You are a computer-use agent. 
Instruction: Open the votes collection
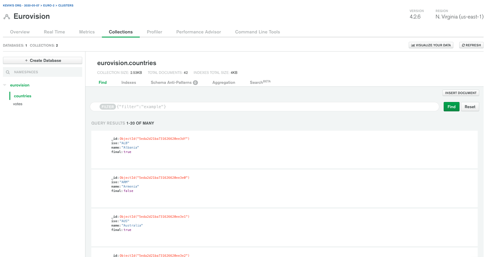coord(18,104)
